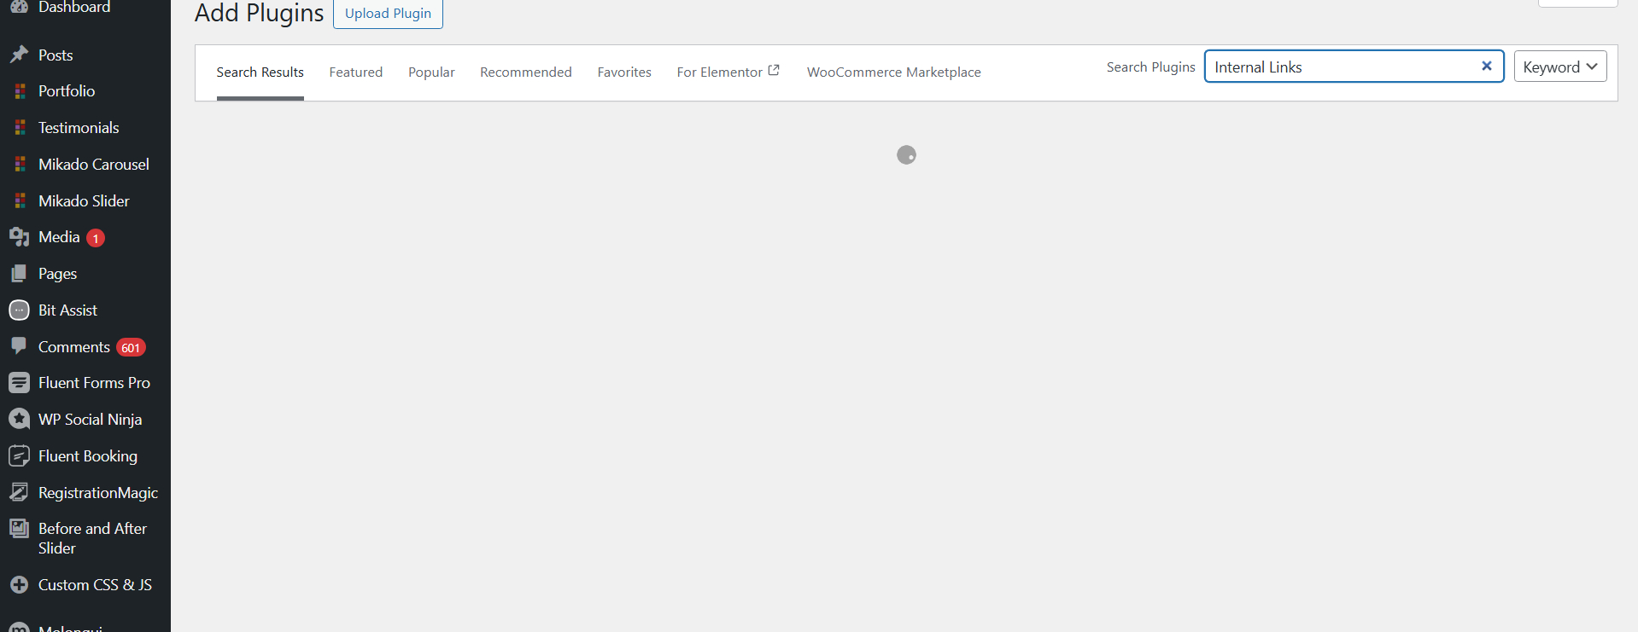Viewport: 1638px width, 632px height.
Task: Open the Media library icon
Action: [x=19, y=237]
